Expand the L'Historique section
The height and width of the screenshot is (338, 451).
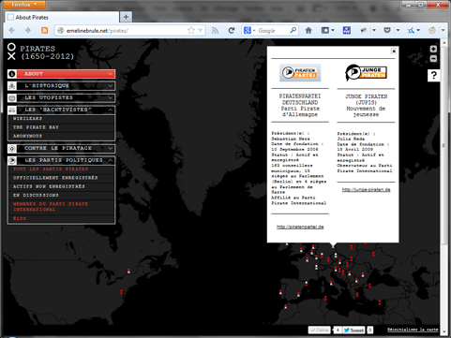(x=62, y=85)
